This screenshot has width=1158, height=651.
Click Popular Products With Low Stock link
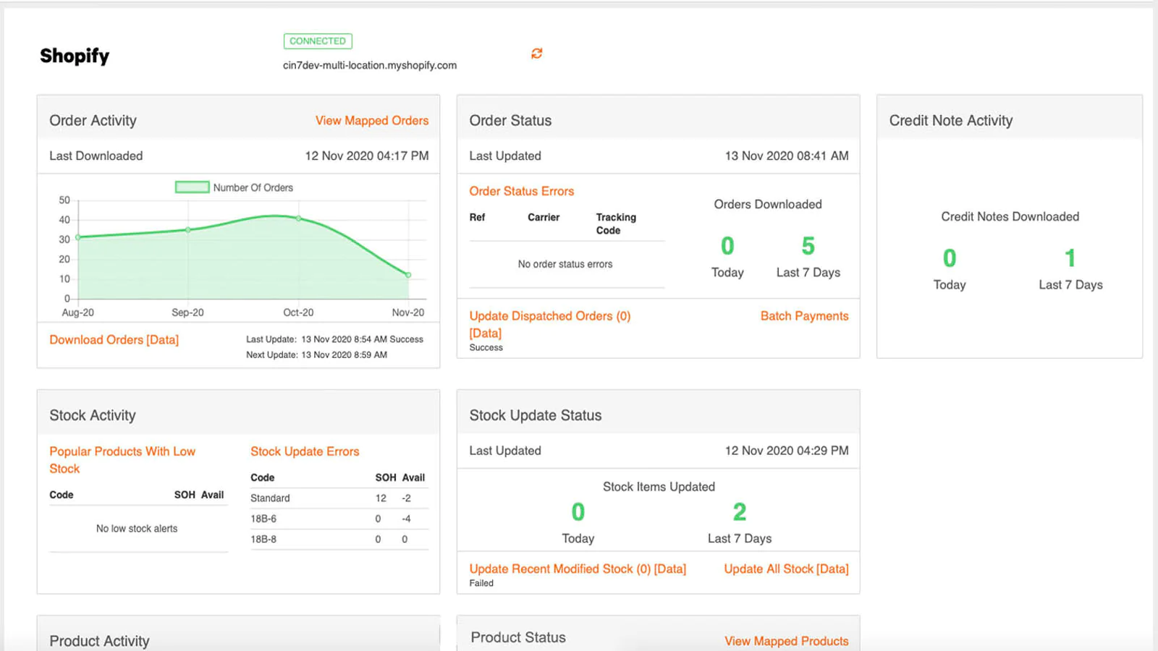click(122, 452)
